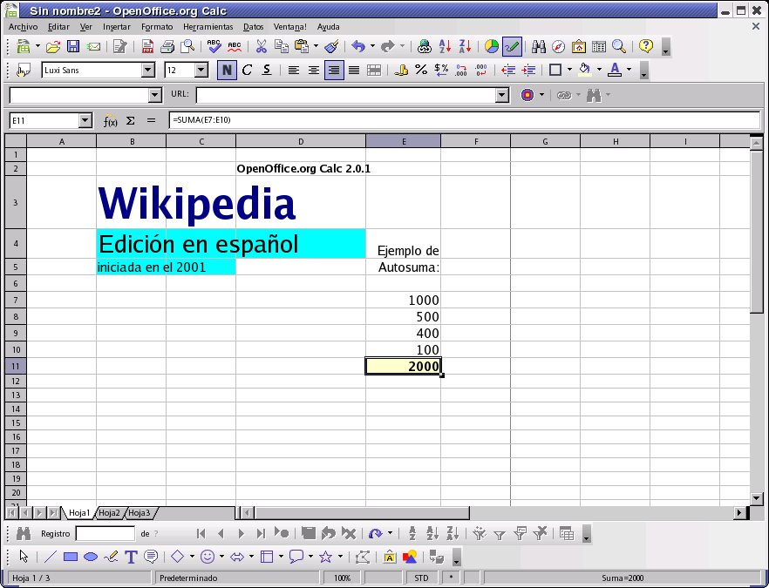Click the formula input line
The height and width of the screenshot is (588, 769).
point(465,120)
